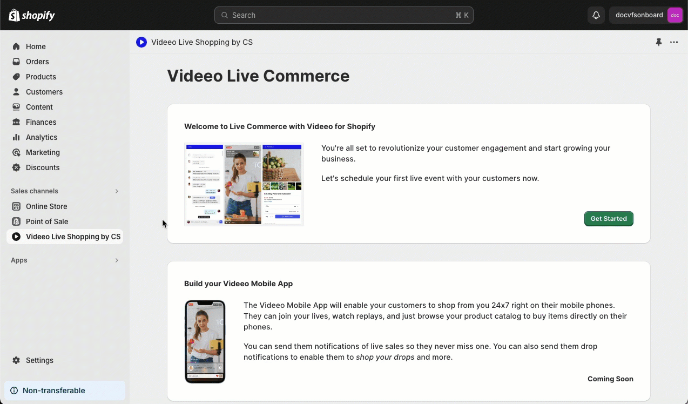Click the Get Started button
Image resolution: width=688 pixels, height=404 pixels.
609,219
